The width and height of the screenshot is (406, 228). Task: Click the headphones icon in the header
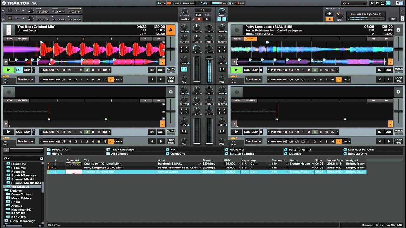(x=383, y=3)
